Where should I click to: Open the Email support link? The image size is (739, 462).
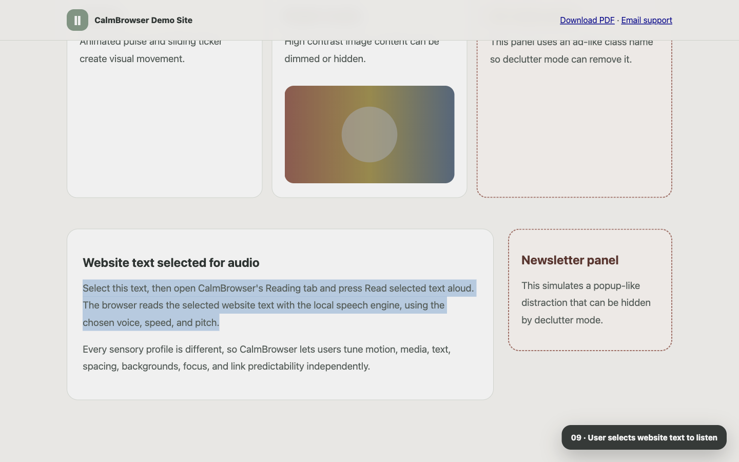tap(647, 20)
